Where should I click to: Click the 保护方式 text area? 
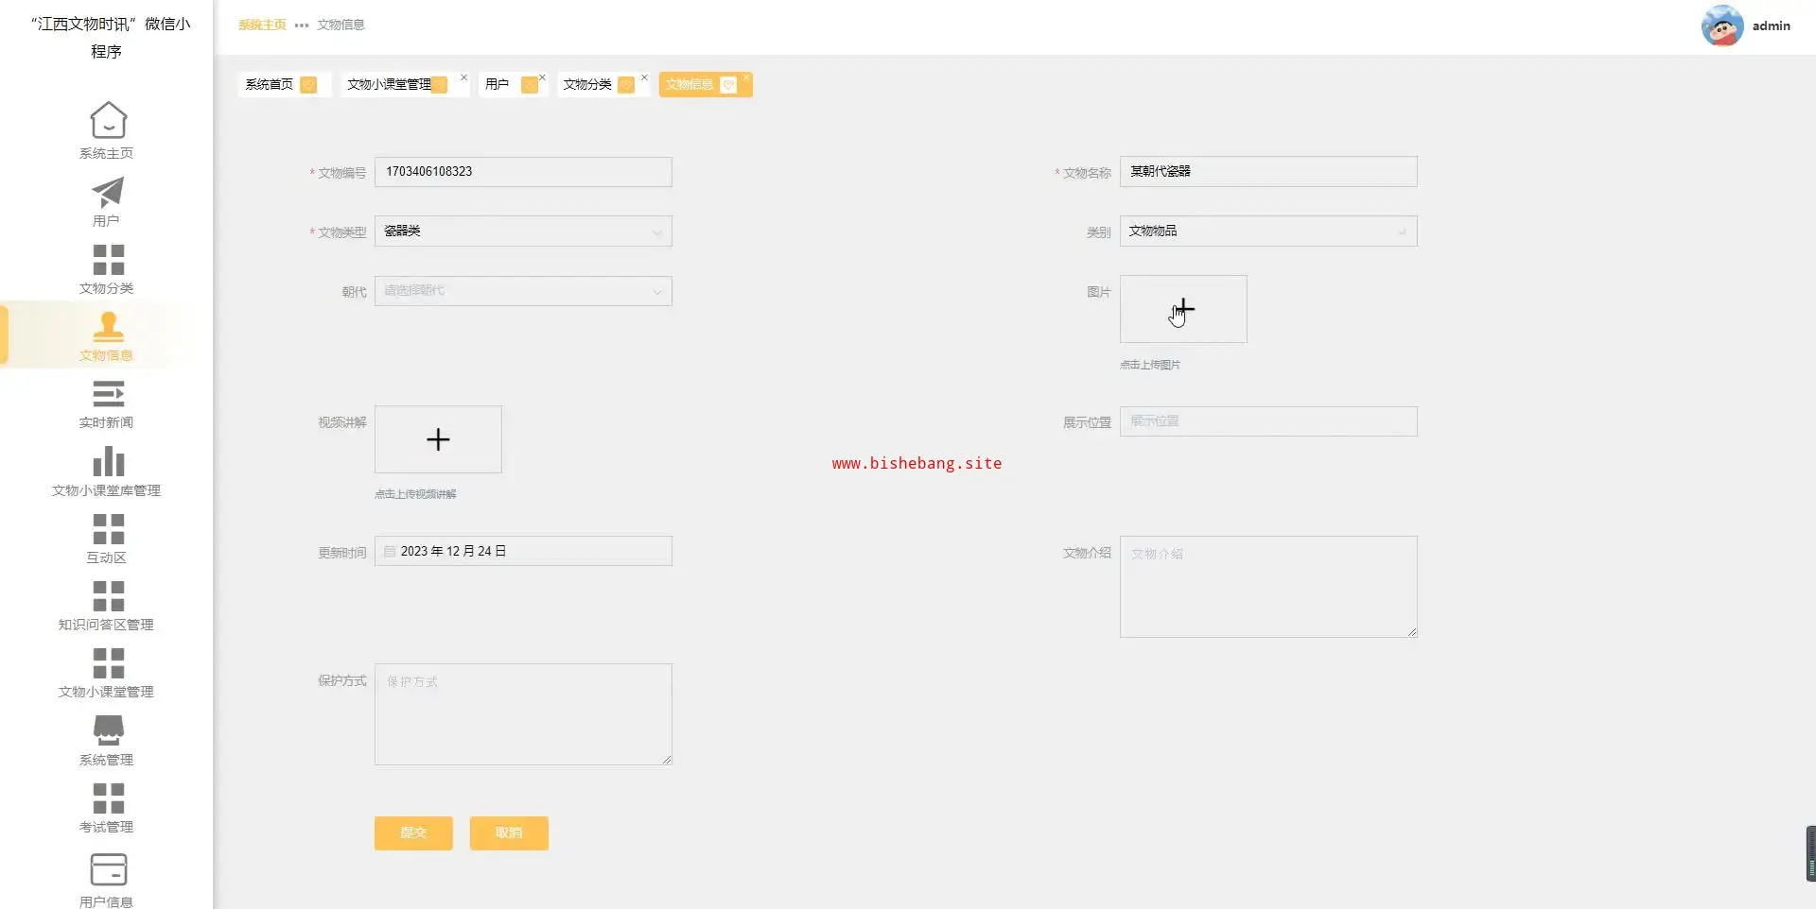(x=523, y=714)
